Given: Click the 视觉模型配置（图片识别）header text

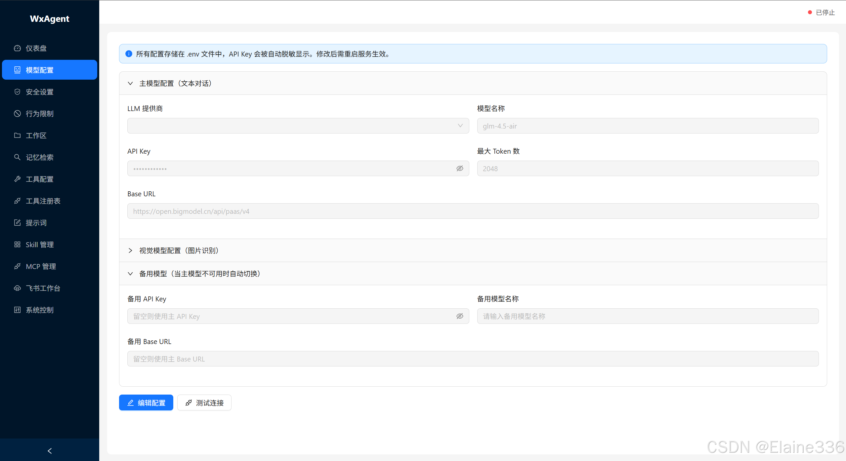Looking at the screenshot, I should pos(179,251).
